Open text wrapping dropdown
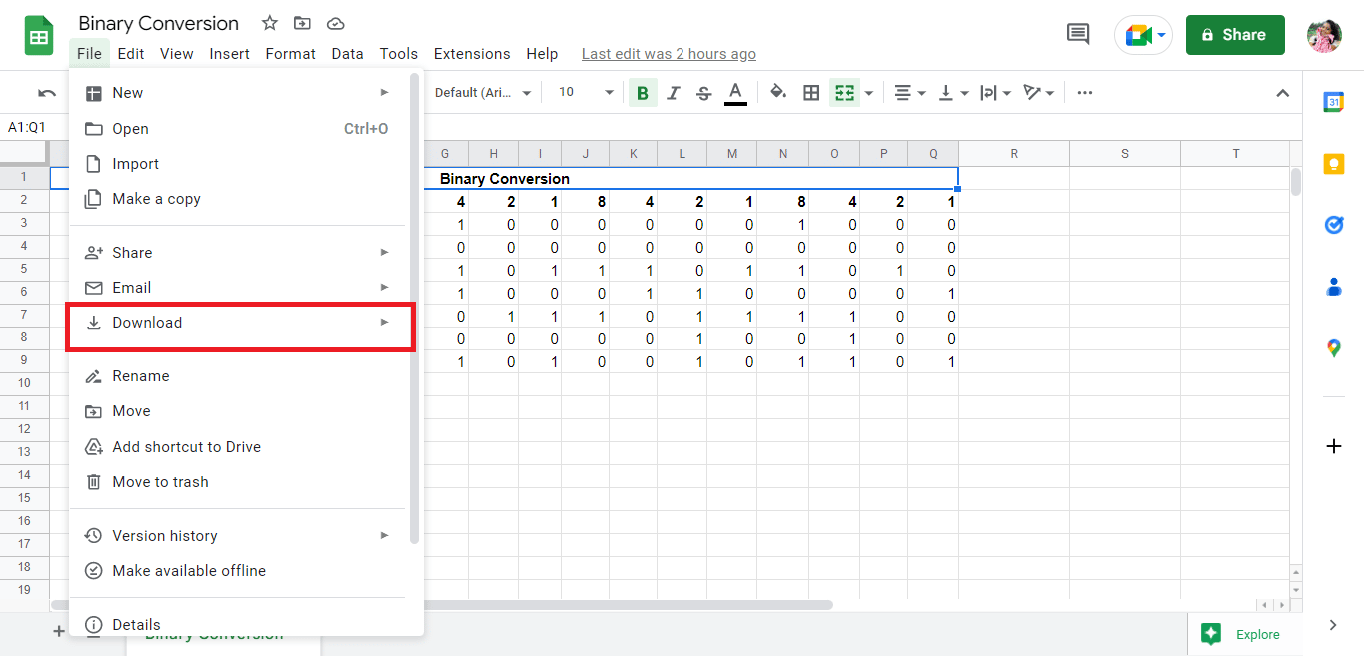The width and height of the screenshot is (1364, 656). (996, 93)
